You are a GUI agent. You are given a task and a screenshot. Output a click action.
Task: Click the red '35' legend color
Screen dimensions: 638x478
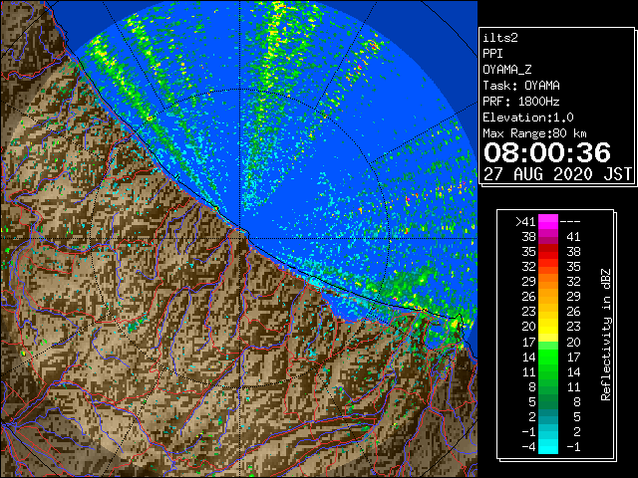click(548, 252)
